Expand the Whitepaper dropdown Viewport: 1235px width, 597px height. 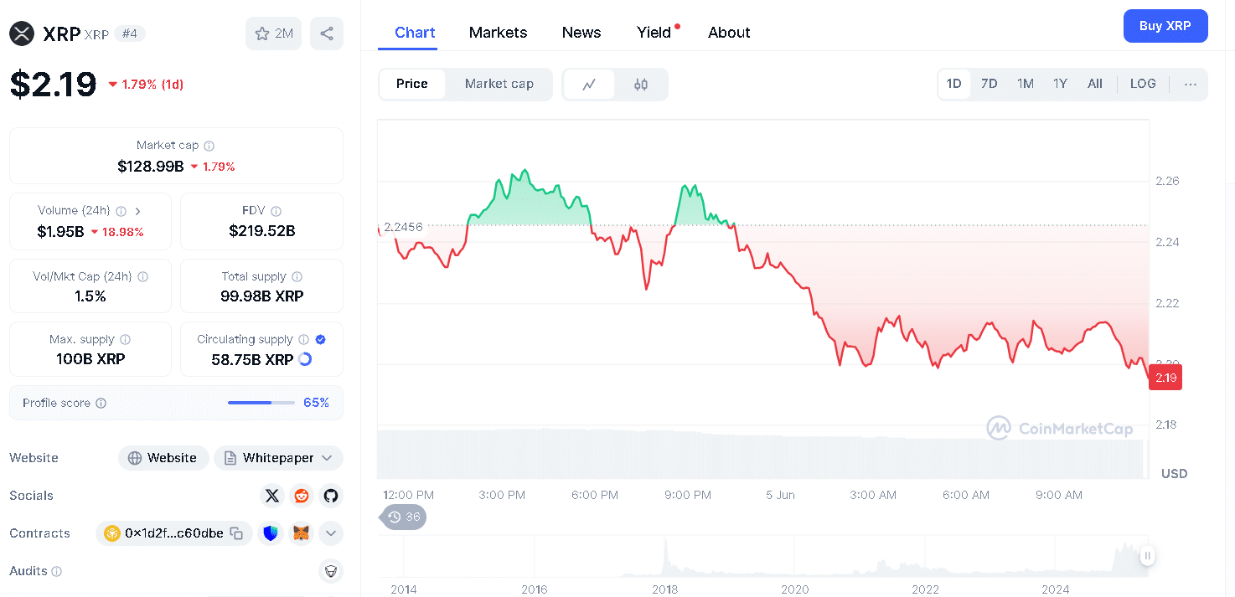[x=327, y=458]
